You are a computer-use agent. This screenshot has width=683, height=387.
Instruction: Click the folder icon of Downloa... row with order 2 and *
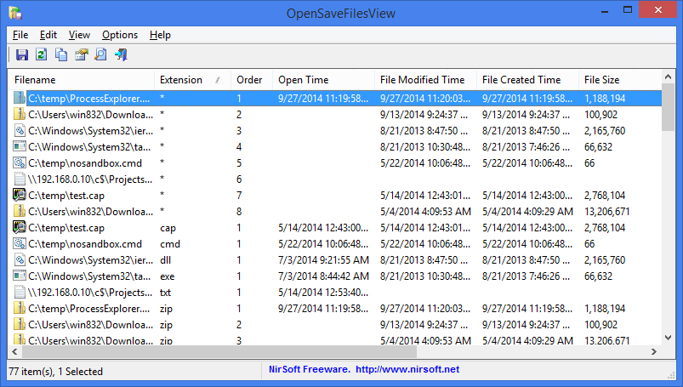pyautogui.click(x=20, y=114)
